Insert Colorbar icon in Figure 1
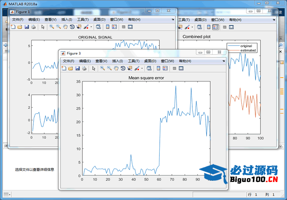This screenshot has width=287, height=200. point(108,27)
